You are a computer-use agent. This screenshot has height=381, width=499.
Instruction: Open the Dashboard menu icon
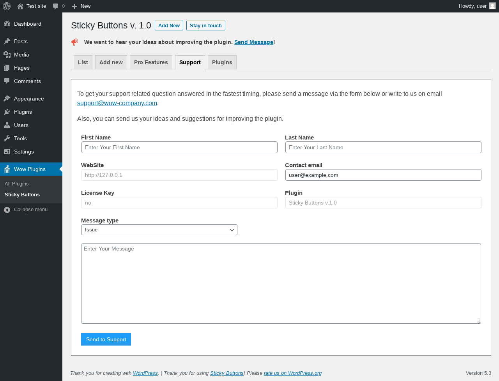(x=7, y=24)
